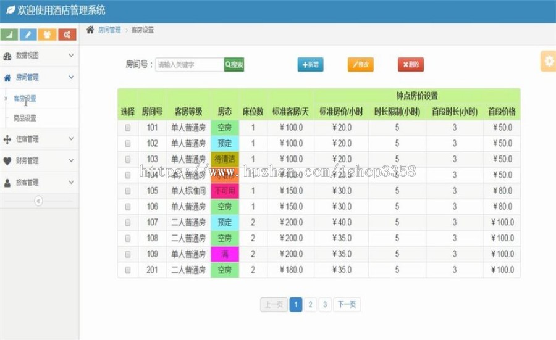
Task: Click the 首段价格 column header
Action: click(x=502, y=112)
